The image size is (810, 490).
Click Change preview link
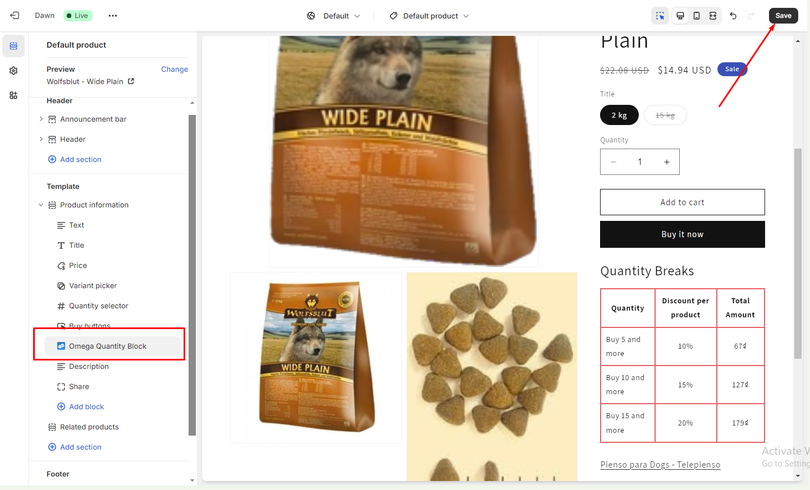pyautogui.click(x=175, y=69)
